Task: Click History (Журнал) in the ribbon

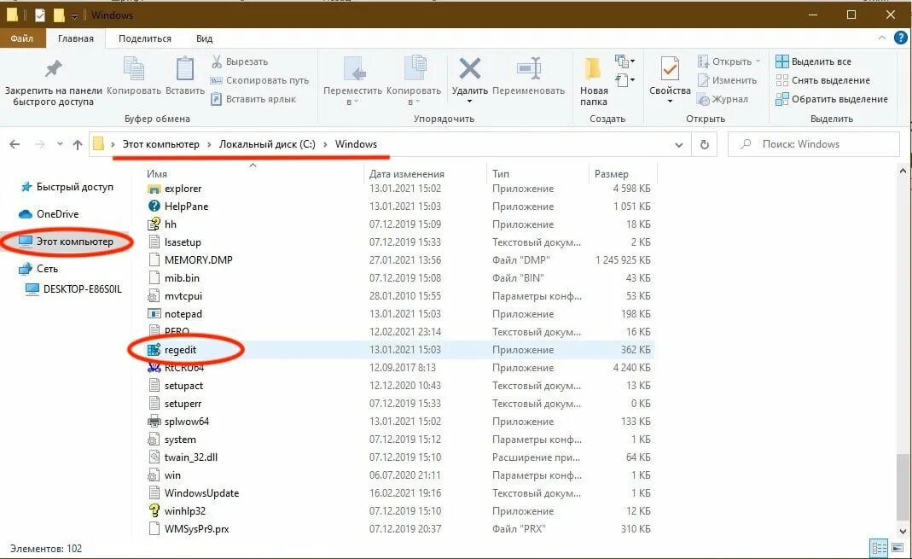Action: point(723,99)
